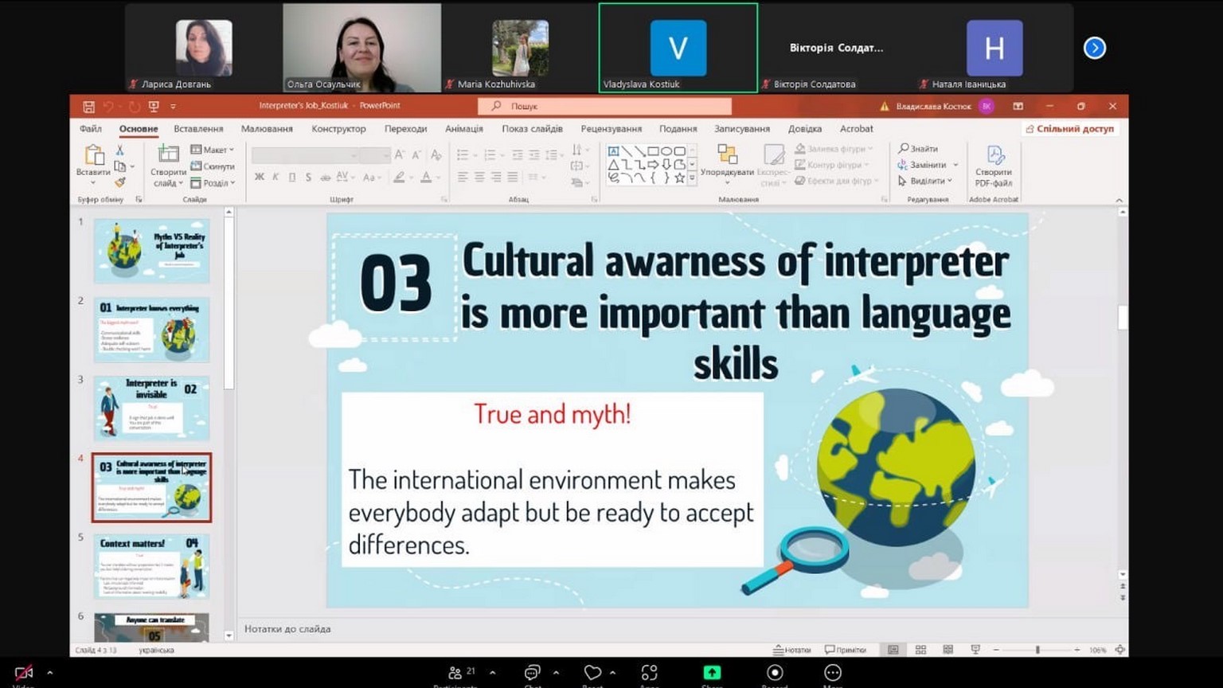Switch to Slide Sorter view
The width and height of the screenshot is (1223, 688).
[920, 650]
